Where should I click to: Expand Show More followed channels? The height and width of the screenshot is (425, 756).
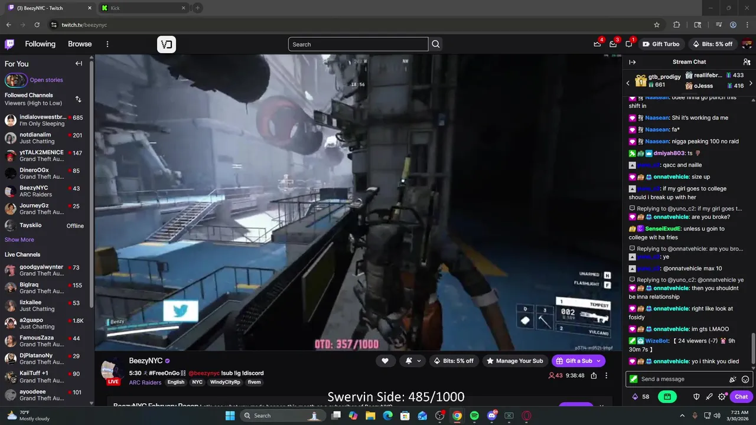[19, 240]
